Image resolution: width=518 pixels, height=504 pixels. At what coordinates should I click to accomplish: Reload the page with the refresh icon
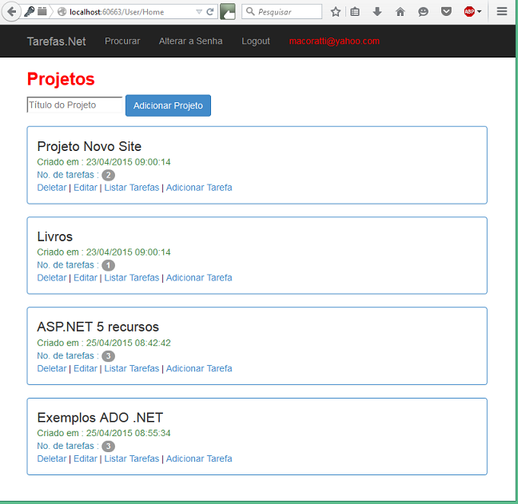[x=210, y=12]
